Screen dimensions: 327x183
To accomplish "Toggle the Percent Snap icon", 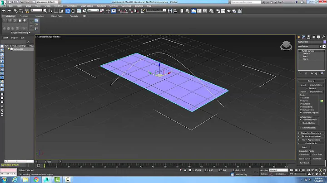I will tap(131, 11).
